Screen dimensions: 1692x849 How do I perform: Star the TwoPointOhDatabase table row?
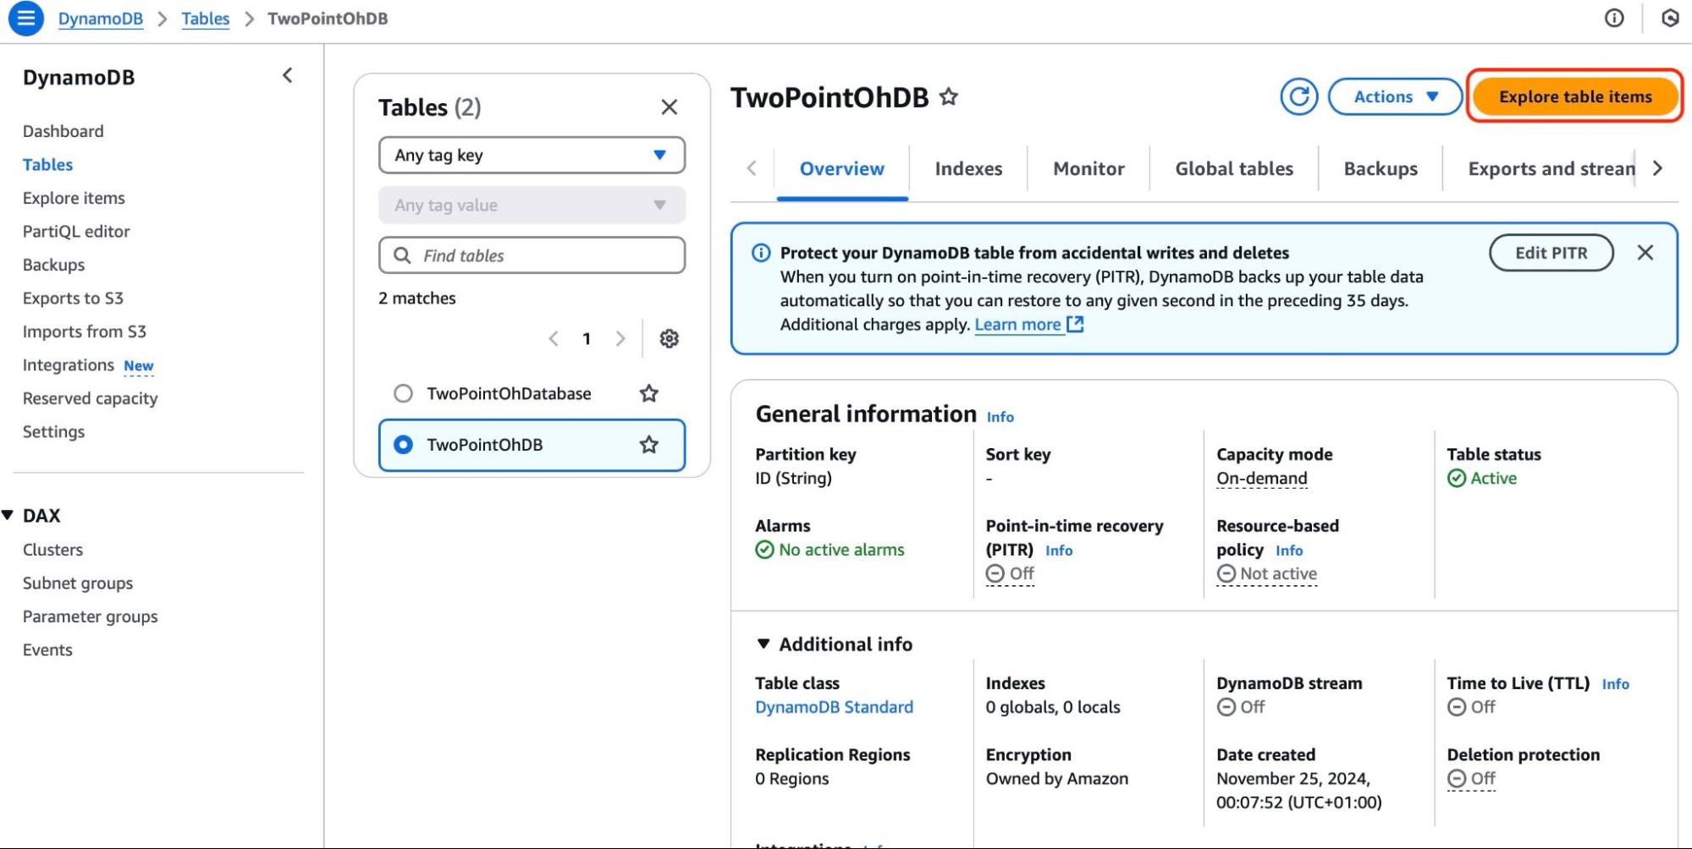(649, 393)
